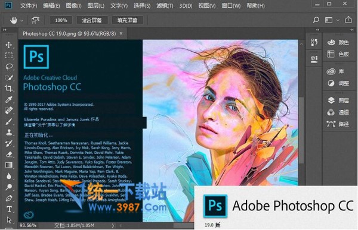Click the Hand tool icon in options bar
The width and height of the screenshot is (358, 230).
14,20
